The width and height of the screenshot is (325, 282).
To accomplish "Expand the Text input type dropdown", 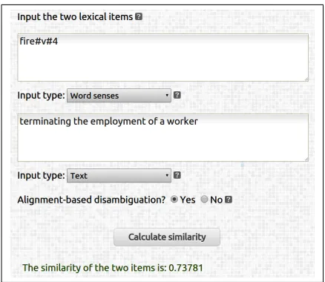I will (x=119, y=176).
